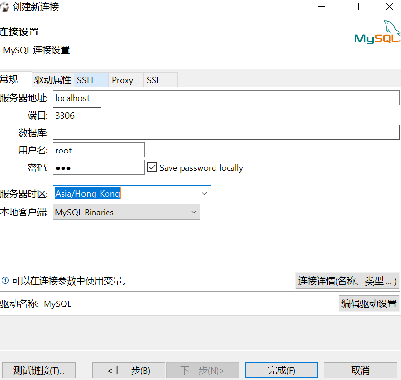Open the SSL tab
Viewport: 401px width, 380px height.
tap(160, 80)
